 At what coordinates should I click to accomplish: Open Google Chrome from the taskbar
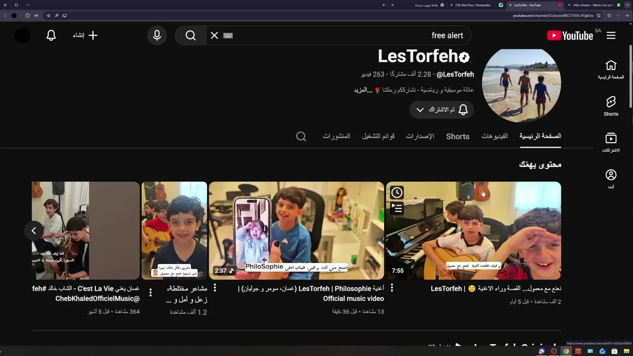tap(566, 352)
